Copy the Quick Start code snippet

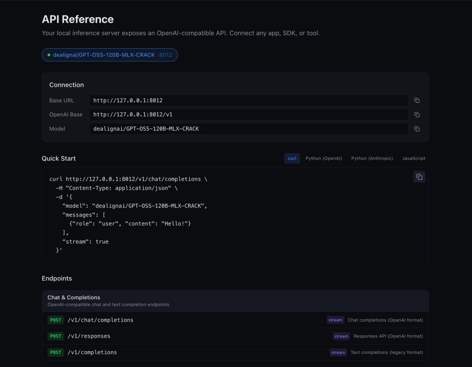click(x=419, y=177)
